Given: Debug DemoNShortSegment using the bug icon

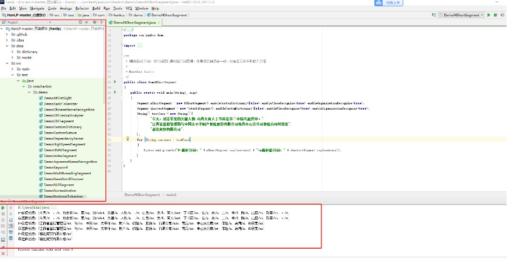Looking at the screenshot, I should click(495, 15).
